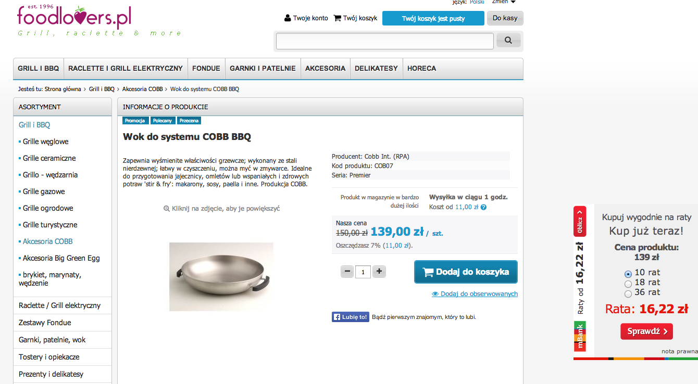This screenshot has width=698, height=384.
Task: Click the Dodaj do obserwowanych link
Action: (x=475, y=294)
